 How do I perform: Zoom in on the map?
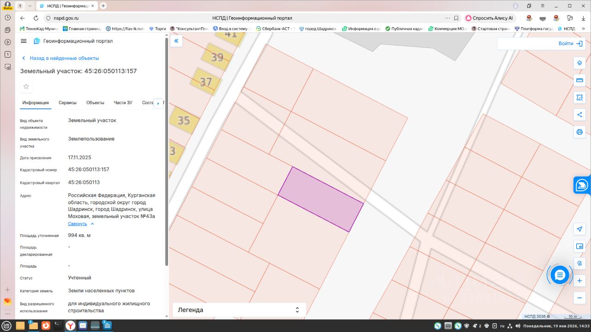point(579,281)
